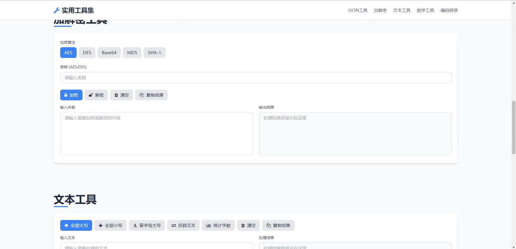Open the 编码转换 section from the navbar
Image resolution: width=516 pixels, height=249 pixels.
tap(449, 10)
